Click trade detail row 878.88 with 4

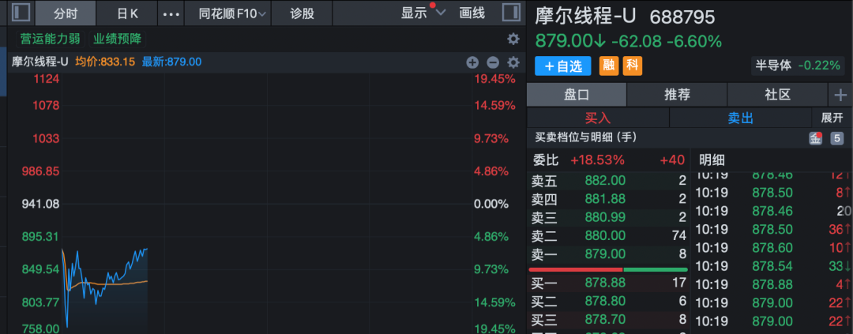(x=772, y=285)
